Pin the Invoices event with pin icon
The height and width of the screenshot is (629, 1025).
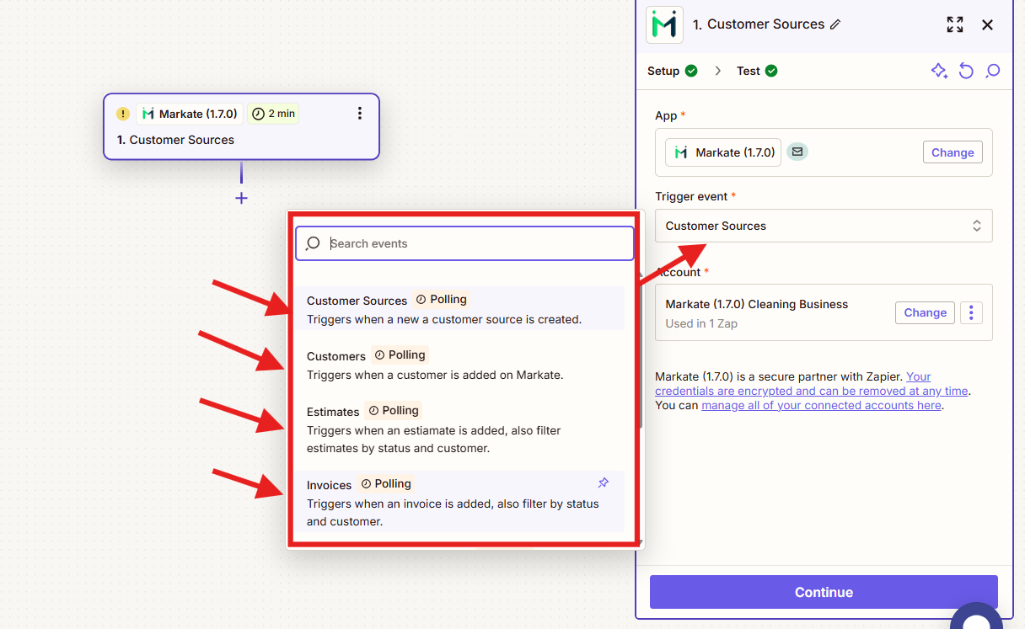click(x=603, y=483)
